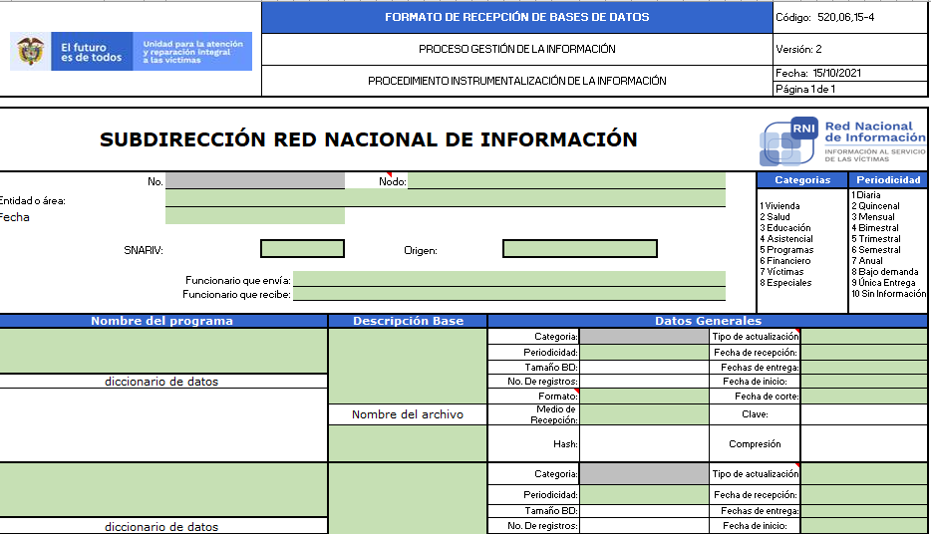Select the green Fecha cell under Entidad
Screen dimensions: 931x534
[x=255, y=216]
